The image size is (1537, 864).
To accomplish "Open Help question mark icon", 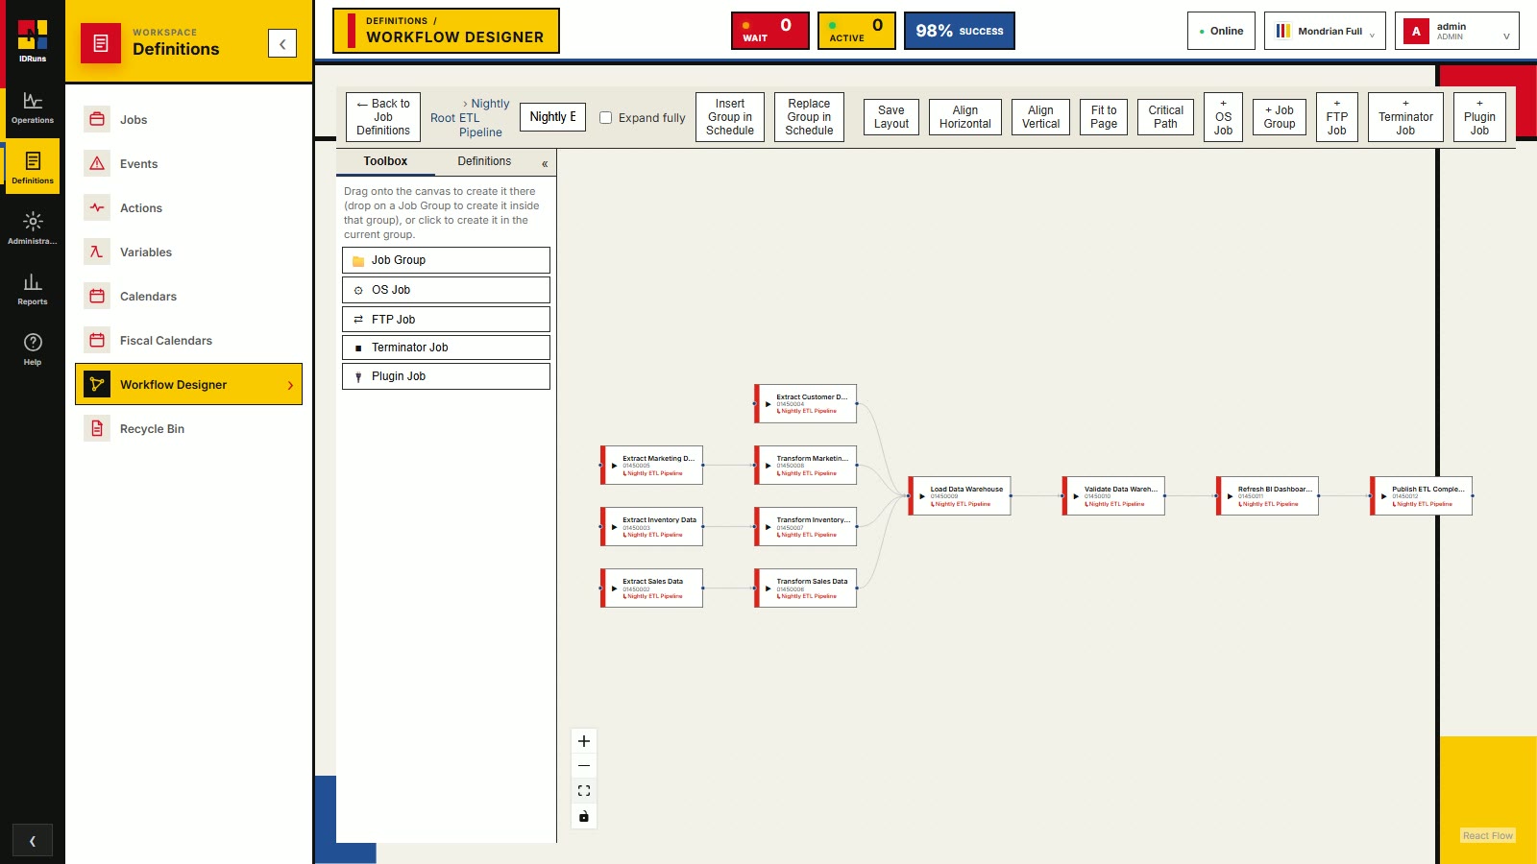I will [x=33, y=349].
